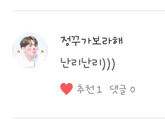
Task: Select the 보라해 part of the username
Action: [x=107, y=41]
